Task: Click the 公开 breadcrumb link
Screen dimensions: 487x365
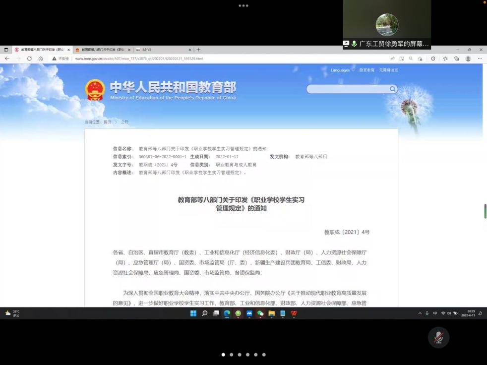Action: coord(124,122)
